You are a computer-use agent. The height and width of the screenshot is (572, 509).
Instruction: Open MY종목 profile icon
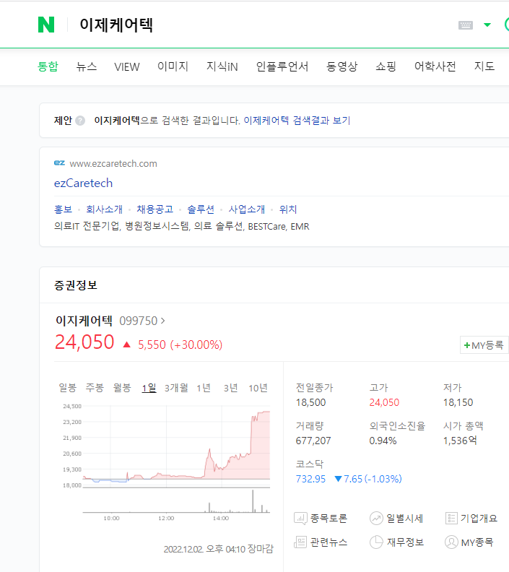(x=451, y=542)
